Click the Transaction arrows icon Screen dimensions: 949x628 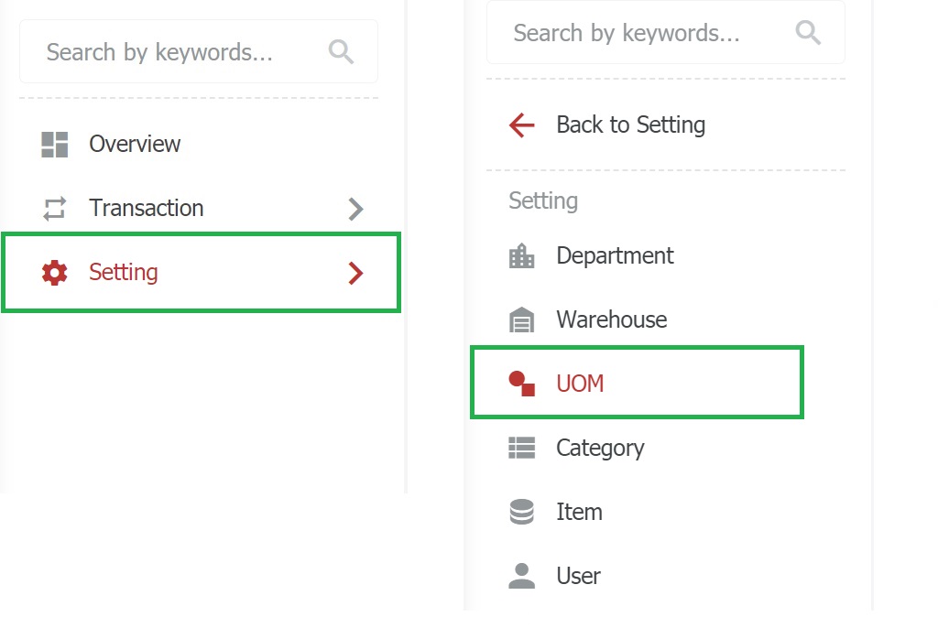click(55, 209)
